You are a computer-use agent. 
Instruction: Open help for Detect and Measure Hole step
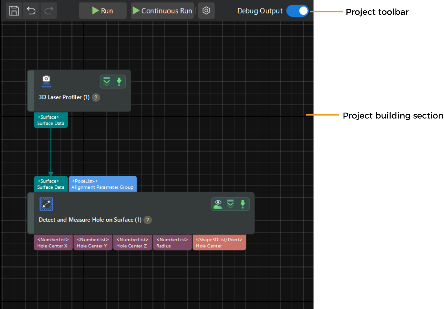[x=148, y=220]
